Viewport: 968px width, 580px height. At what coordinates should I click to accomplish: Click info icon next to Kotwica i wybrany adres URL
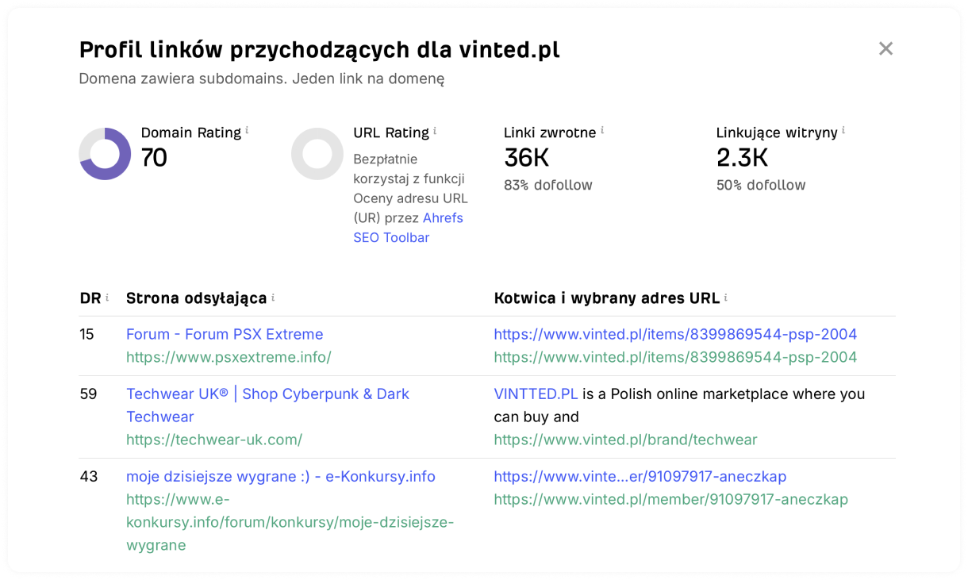coord(725,298)
